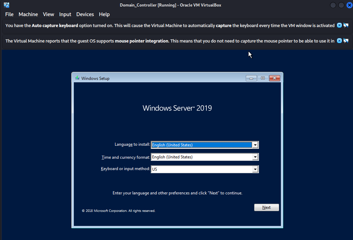Click the 2018 Microsoft Corporation copyright text
The width and height of the screenshot is (353, 240).
pos(118,211)
